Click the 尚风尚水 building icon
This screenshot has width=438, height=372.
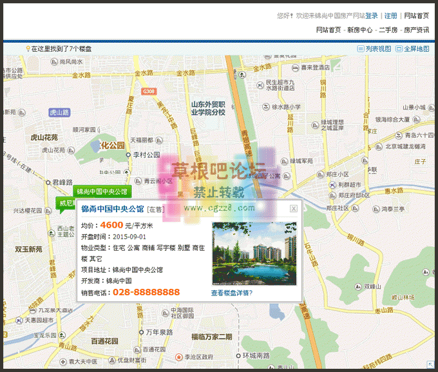click(x=54, y=61)
